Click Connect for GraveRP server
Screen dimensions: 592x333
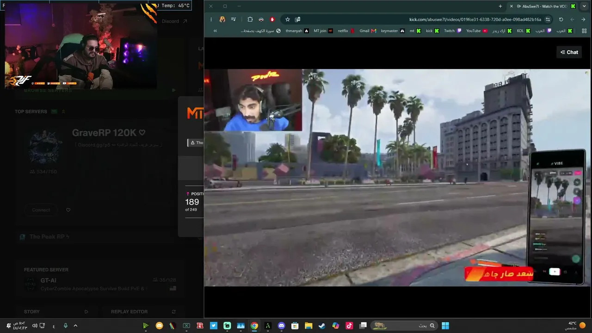[41, 210]
